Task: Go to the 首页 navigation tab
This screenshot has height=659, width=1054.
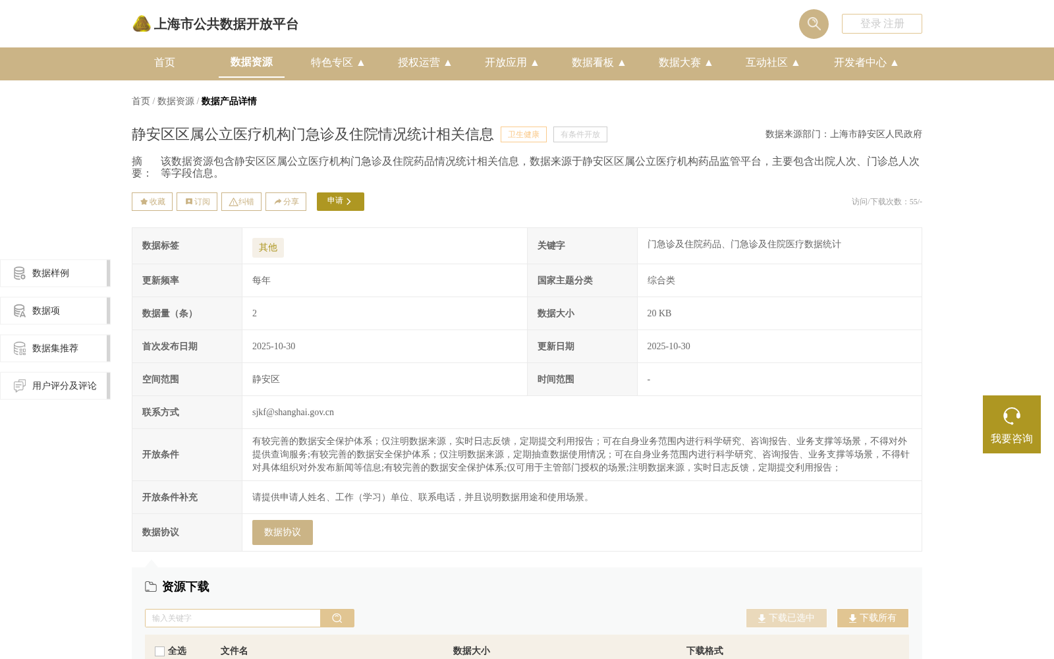Action: pyautogui.click(x=165, y=63)
